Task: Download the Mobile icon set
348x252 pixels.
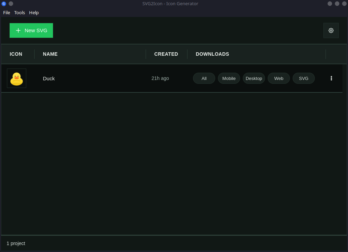Action: 229,78
